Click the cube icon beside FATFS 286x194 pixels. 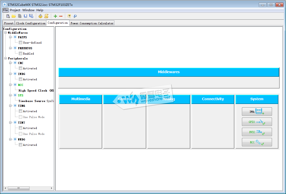pyautogui.click(x=15, y=37)
